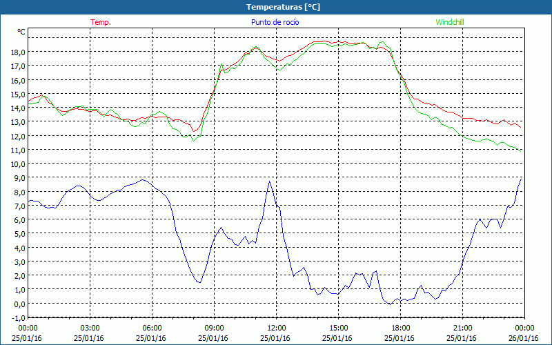Click the 5,0 y-axis value
This screenshot has width=552, height=345.
click(x=21, y=234)
